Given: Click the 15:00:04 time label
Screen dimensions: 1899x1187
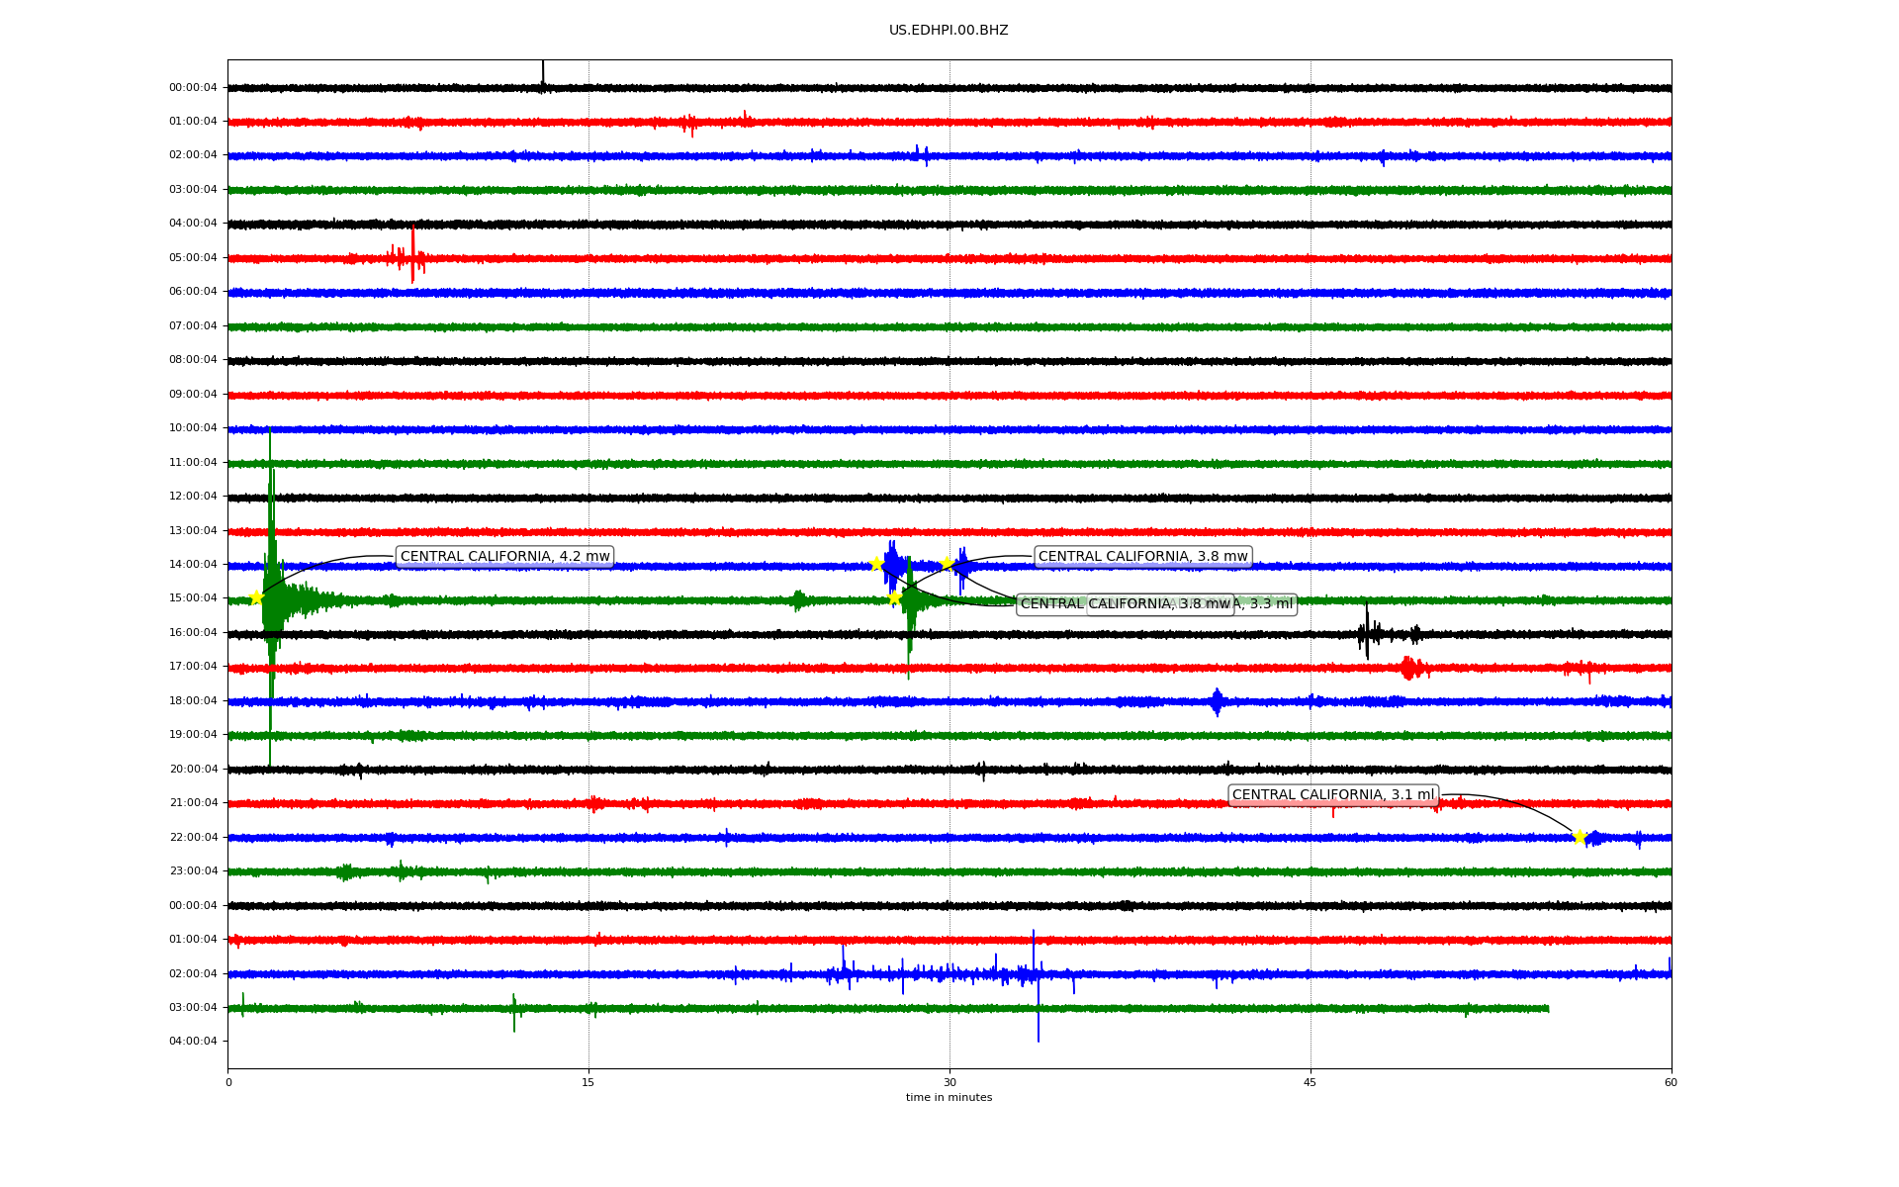Looking at the screenshot, I should tap(193, 598).
